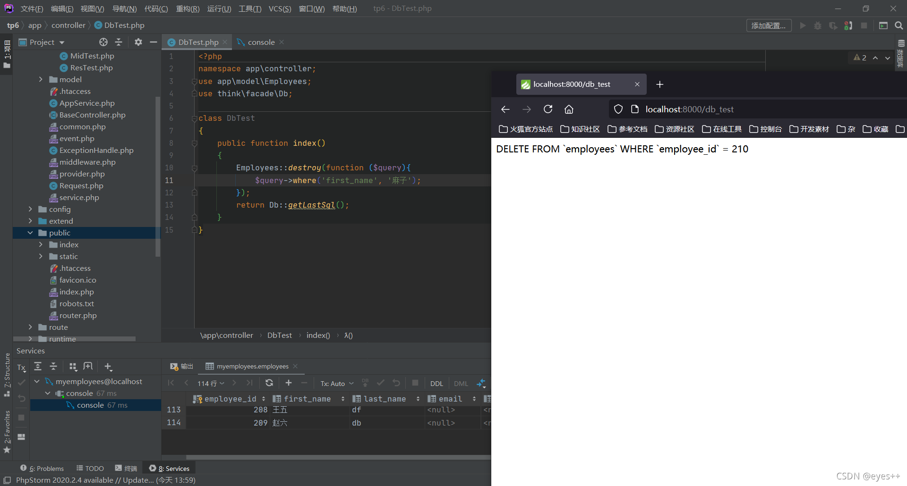Expand the static folder under public
This screenshot has width=907, height=486.
41,256
